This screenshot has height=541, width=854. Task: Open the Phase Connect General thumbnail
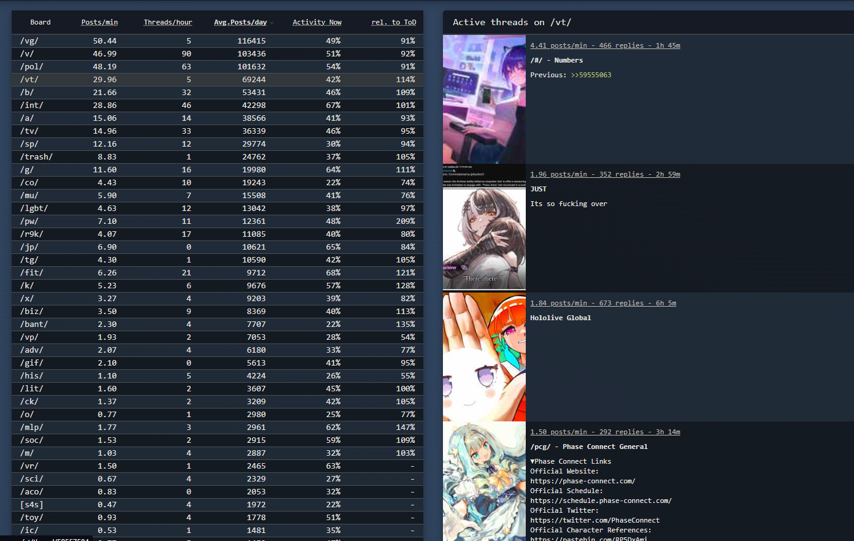[x=484, y=481]
